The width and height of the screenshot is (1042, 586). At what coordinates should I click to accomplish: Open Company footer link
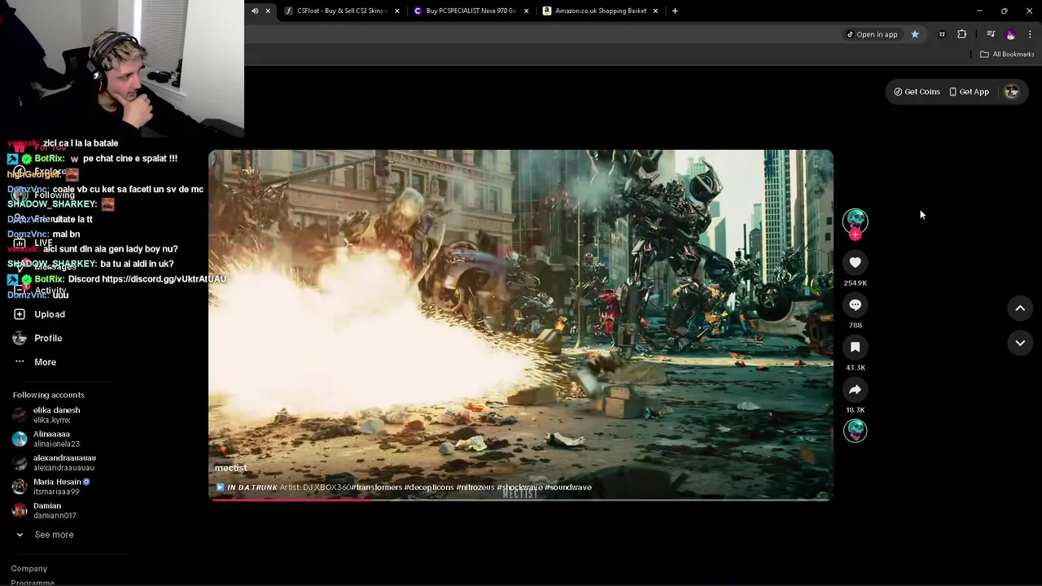29,569
